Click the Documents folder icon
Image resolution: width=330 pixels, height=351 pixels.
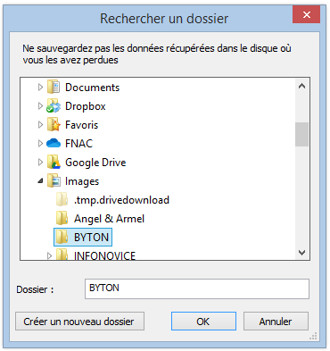54,88
